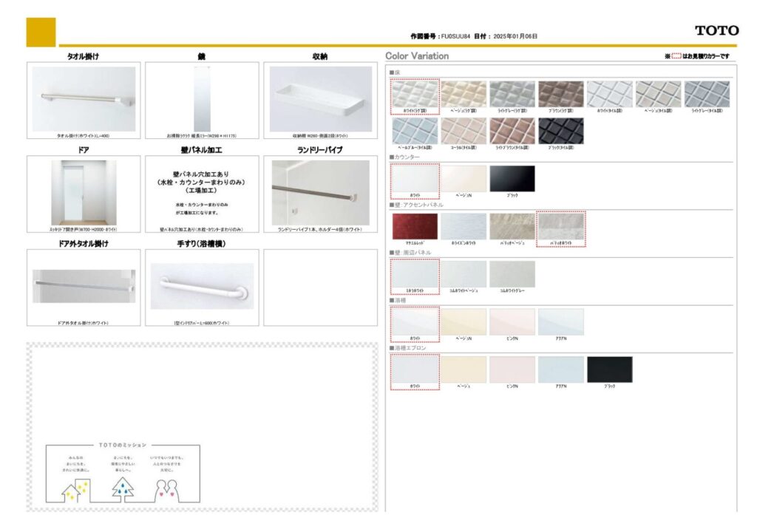This screenshot has width=757, height=524.
Task: Pick the black bathtub apron swatch
Action: tap(609, 370)
